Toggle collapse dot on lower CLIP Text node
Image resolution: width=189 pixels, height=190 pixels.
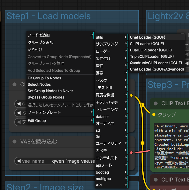[x=156, y=180]
